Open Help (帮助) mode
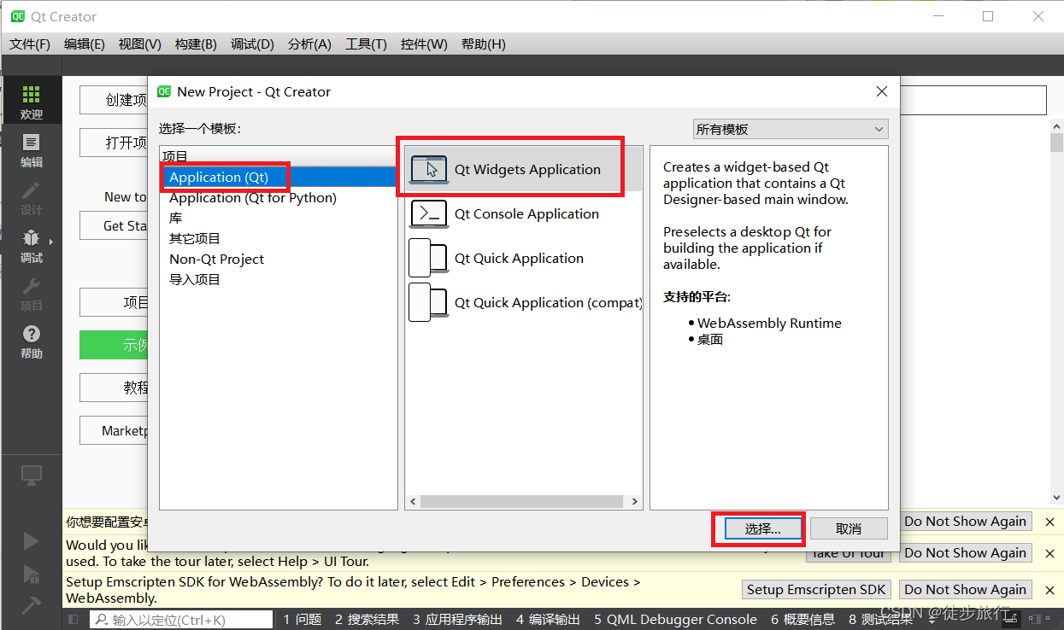1064x630 pixels. tap(31, 341)
